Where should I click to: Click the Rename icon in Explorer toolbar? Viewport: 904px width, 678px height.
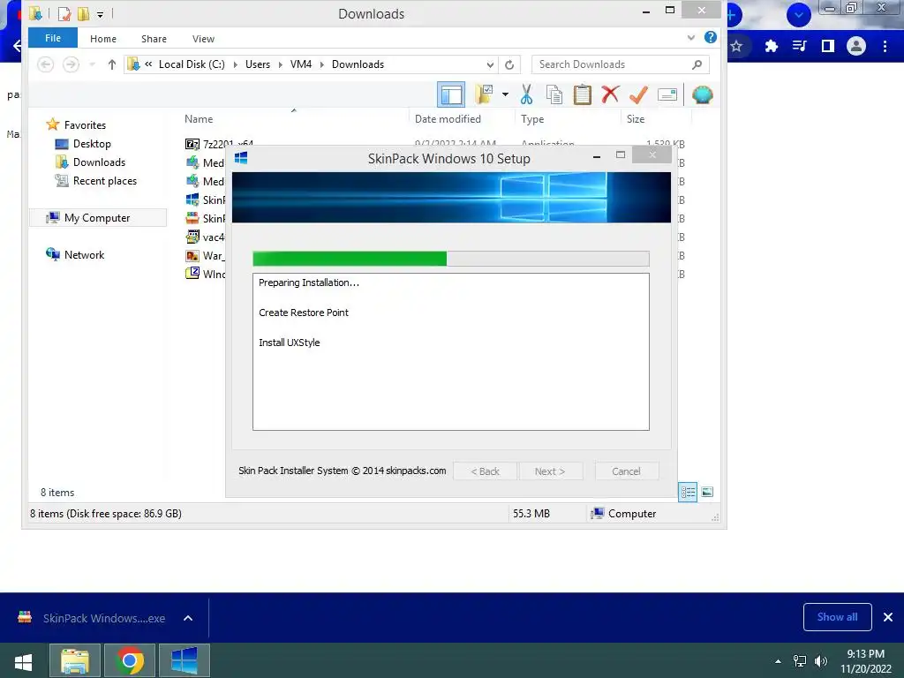click(x=667, y=94)
